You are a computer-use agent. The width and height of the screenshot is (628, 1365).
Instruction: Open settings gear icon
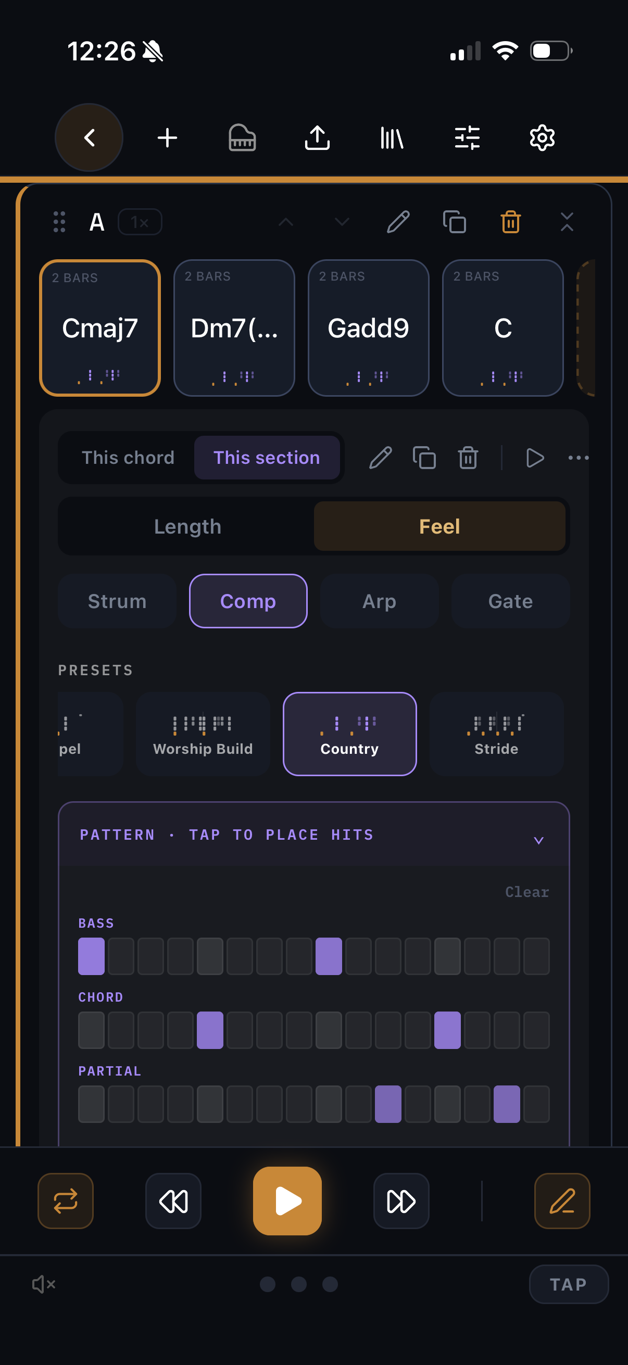click(542, 138)
